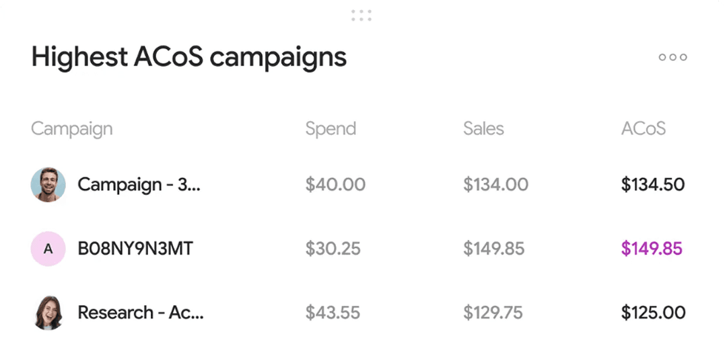Sort by the Campaign column header
Viewport: 727px width, 338px height.
tap(72, 128)
